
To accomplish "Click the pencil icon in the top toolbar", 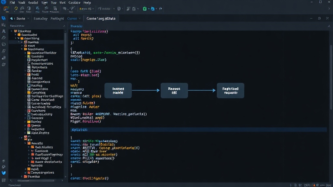I will coord(128,9).
